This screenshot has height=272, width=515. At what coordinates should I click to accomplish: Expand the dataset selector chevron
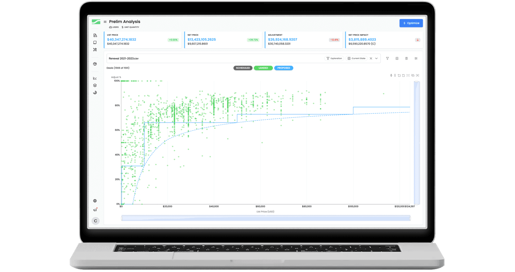(377, 59)
